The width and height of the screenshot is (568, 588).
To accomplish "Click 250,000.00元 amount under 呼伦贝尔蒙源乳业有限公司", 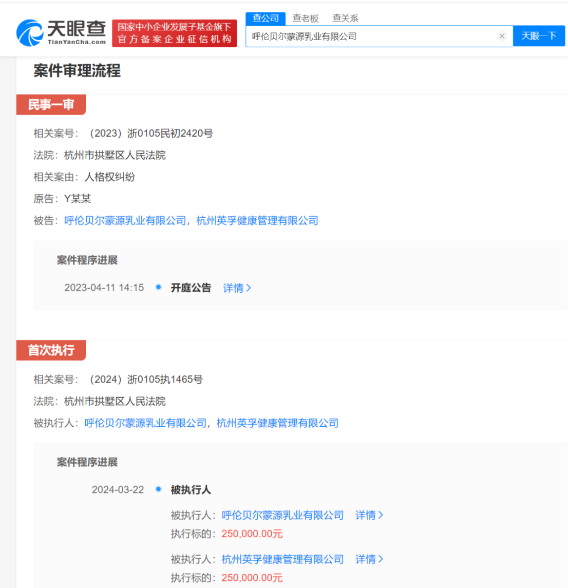I will (252, 534).
